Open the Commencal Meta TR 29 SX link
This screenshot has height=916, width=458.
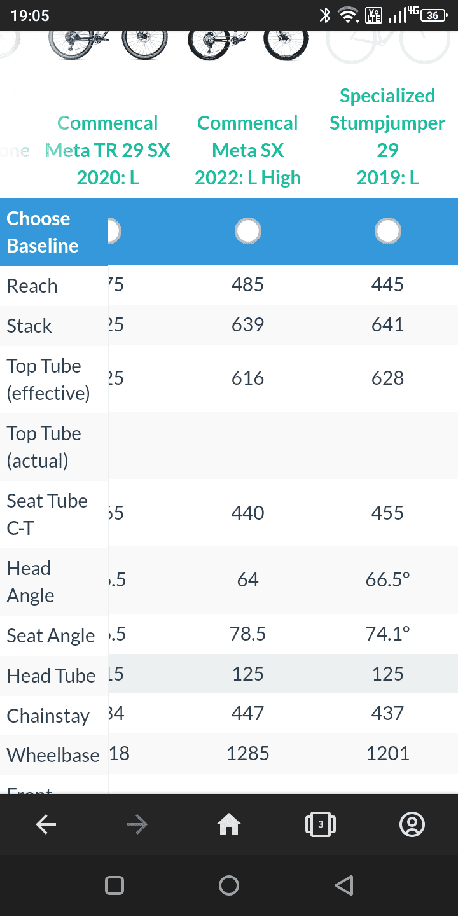108,151
